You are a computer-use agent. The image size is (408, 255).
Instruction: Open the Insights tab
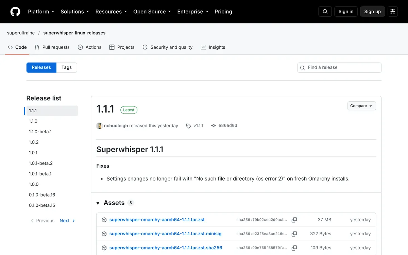pos(213,47)
